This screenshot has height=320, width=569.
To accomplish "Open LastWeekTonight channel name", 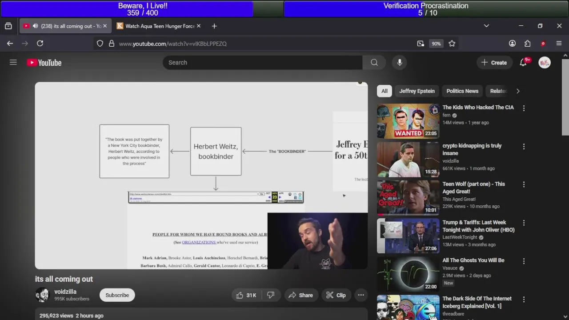I will 460,237.
